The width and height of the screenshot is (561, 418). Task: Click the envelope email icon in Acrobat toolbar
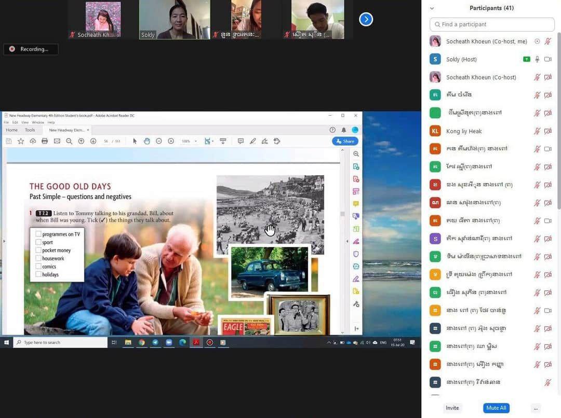57,141
